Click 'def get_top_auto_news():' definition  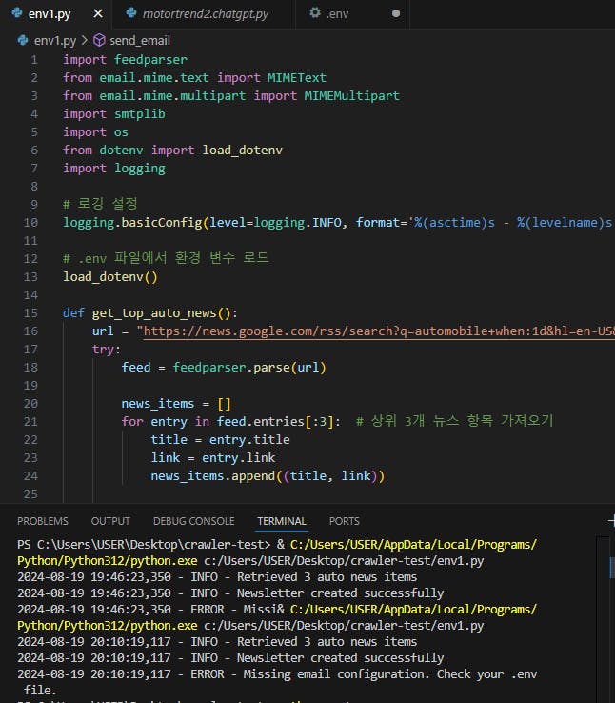click(x=150, y=313)
